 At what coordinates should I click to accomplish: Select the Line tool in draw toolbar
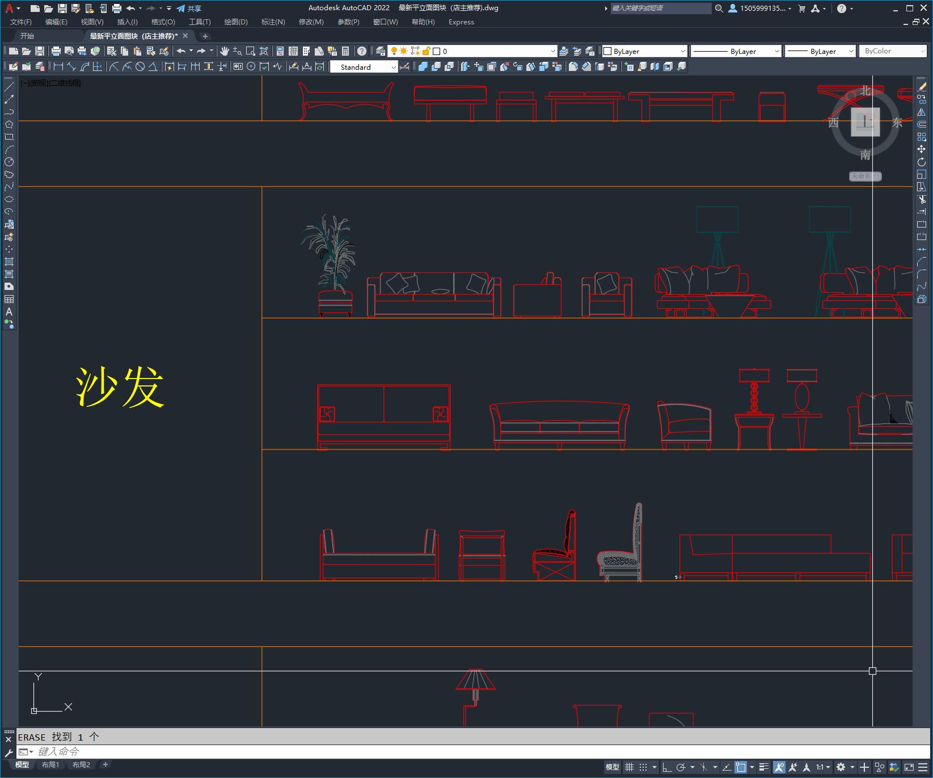click(9, 87)
